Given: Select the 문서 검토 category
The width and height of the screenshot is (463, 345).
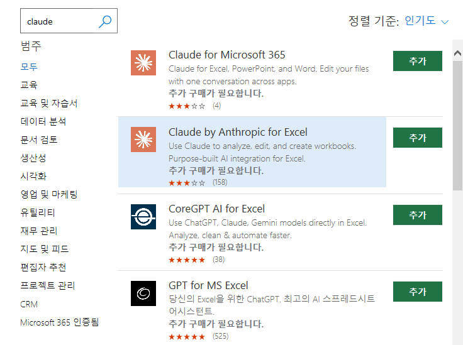Looking at the screenshot, I should click(x=39, y=140).
